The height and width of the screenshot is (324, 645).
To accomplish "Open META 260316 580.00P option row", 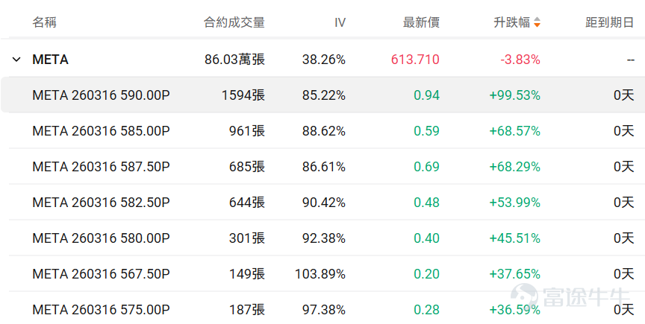I will (322, 238).
